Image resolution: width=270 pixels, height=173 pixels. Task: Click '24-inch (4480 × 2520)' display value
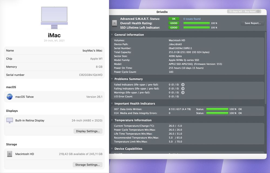87,121
